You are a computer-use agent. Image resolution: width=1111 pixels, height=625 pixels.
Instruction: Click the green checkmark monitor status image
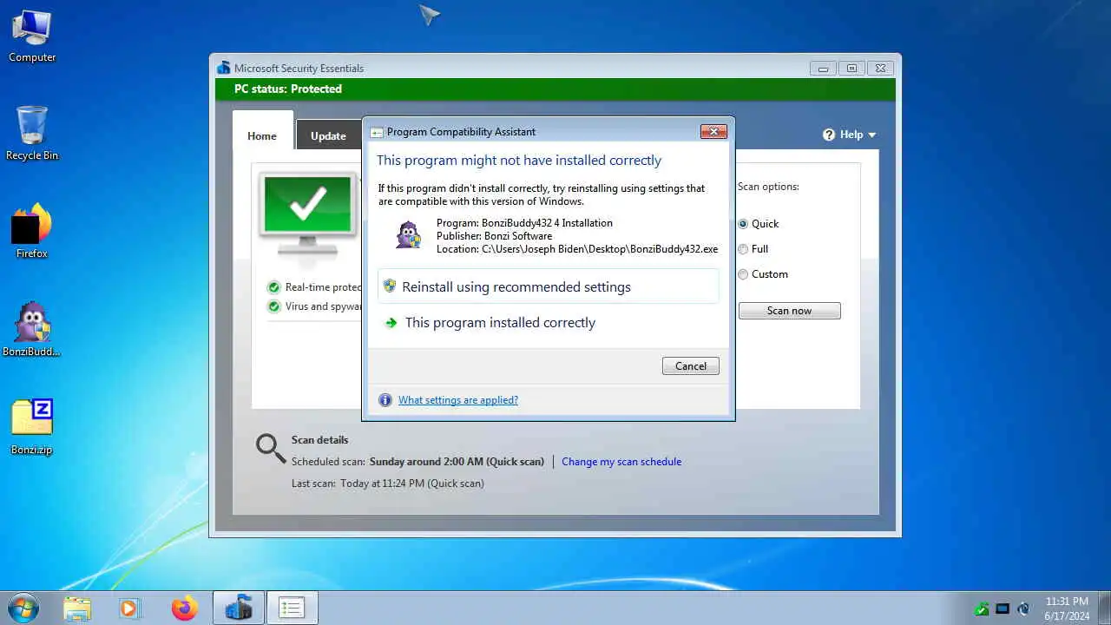pos(307,213)
